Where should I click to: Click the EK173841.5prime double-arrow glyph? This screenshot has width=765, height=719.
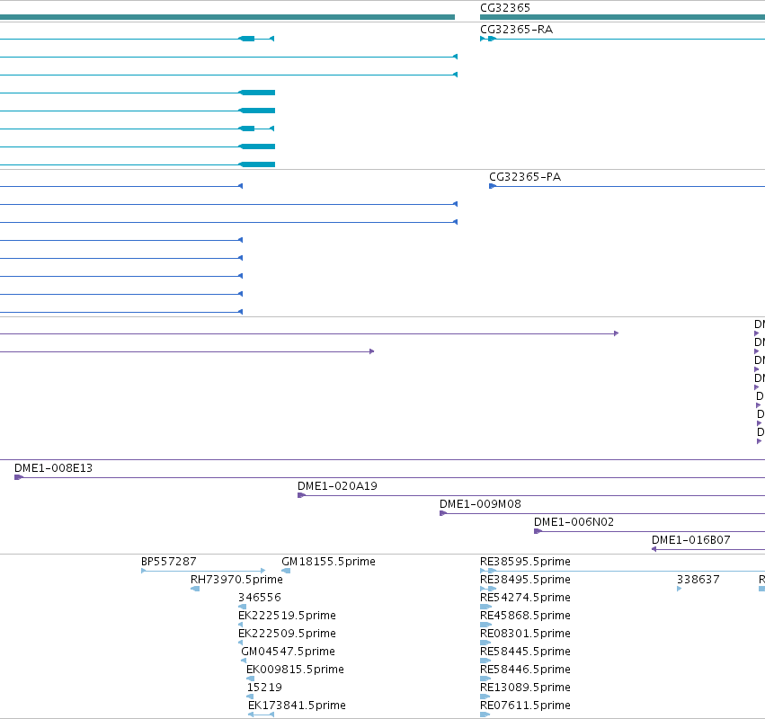pos(261,715)
